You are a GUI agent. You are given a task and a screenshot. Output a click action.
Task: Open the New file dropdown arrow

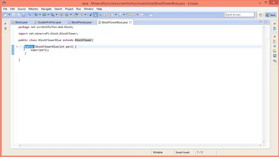tap(10, 15)
